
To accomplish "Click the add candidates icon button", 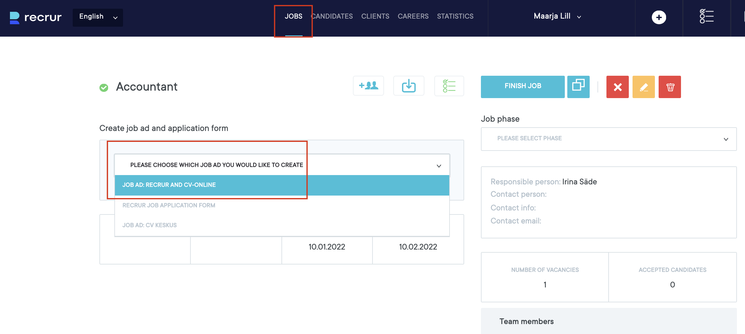I will [x=368, y=86].
